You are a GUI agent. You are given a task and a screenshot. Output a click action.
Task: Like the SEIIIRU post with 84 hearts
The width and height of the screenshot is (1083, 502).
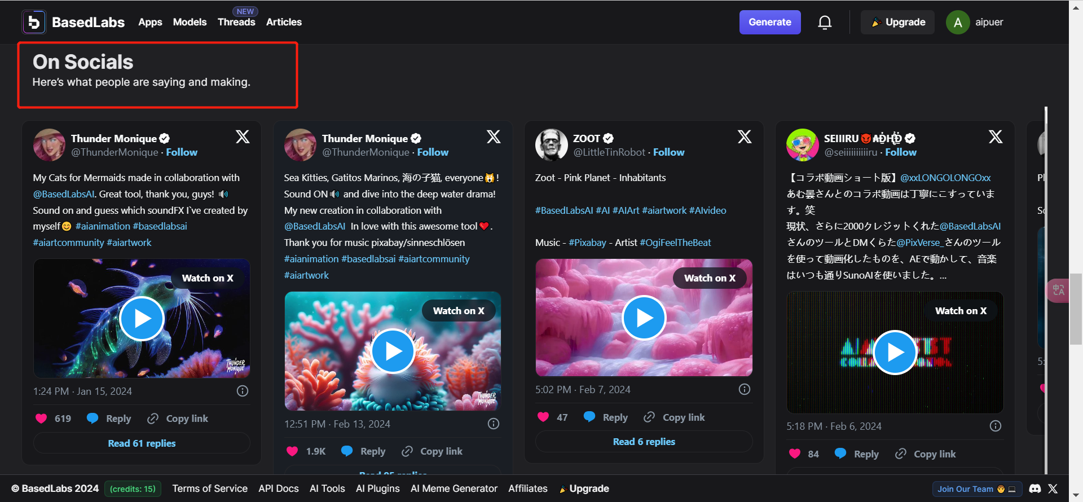pos(795,454)
